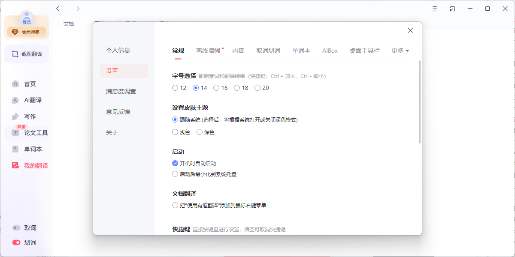Image resolution: width=515 pixels, height=257 pixels.
Task: Open the 截图翻译 screenshot translation tool
Action: [27, 54]
